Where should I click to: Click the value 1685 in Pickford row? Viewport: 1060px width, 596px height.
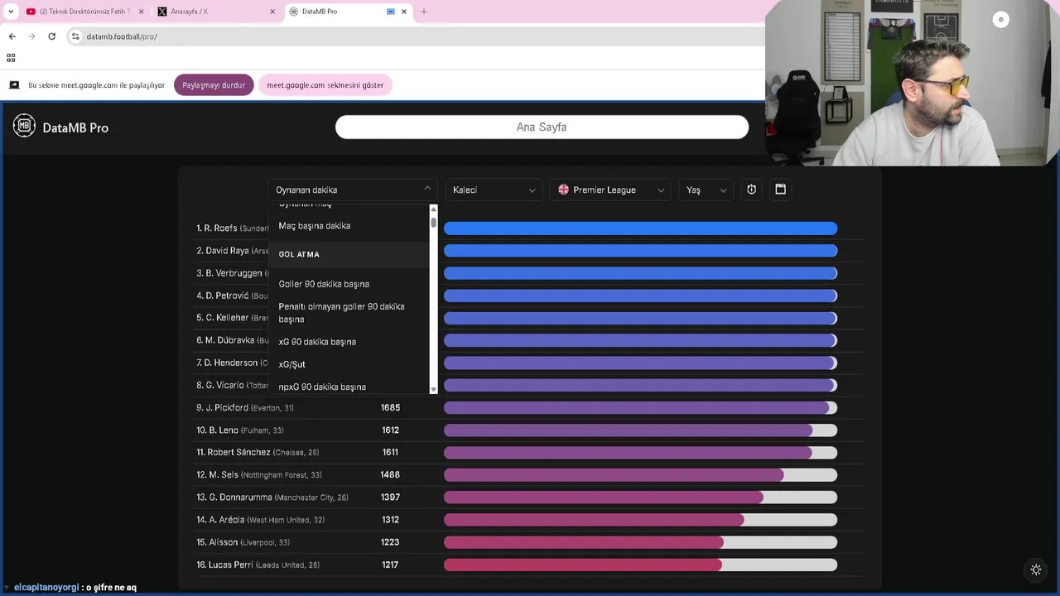(390, 407)
